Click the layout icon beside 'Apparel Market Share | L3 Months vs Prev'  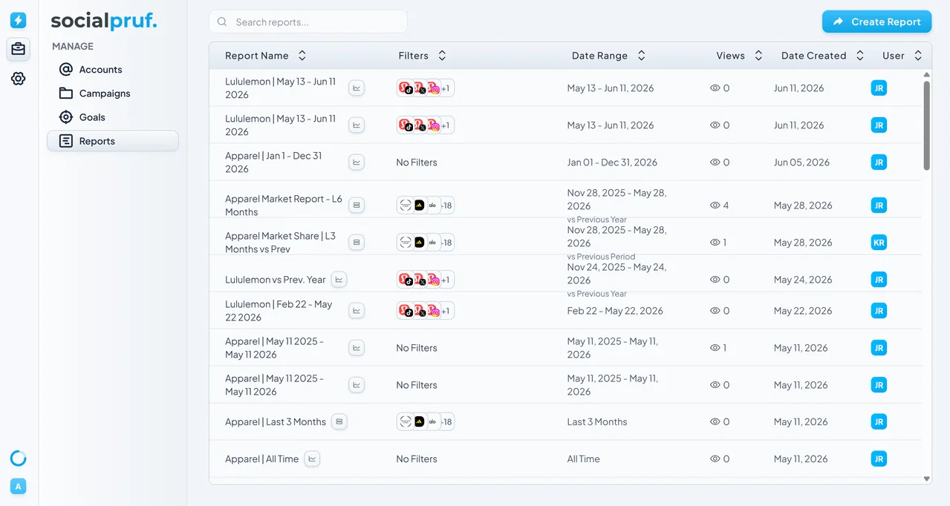pos(357,242)
